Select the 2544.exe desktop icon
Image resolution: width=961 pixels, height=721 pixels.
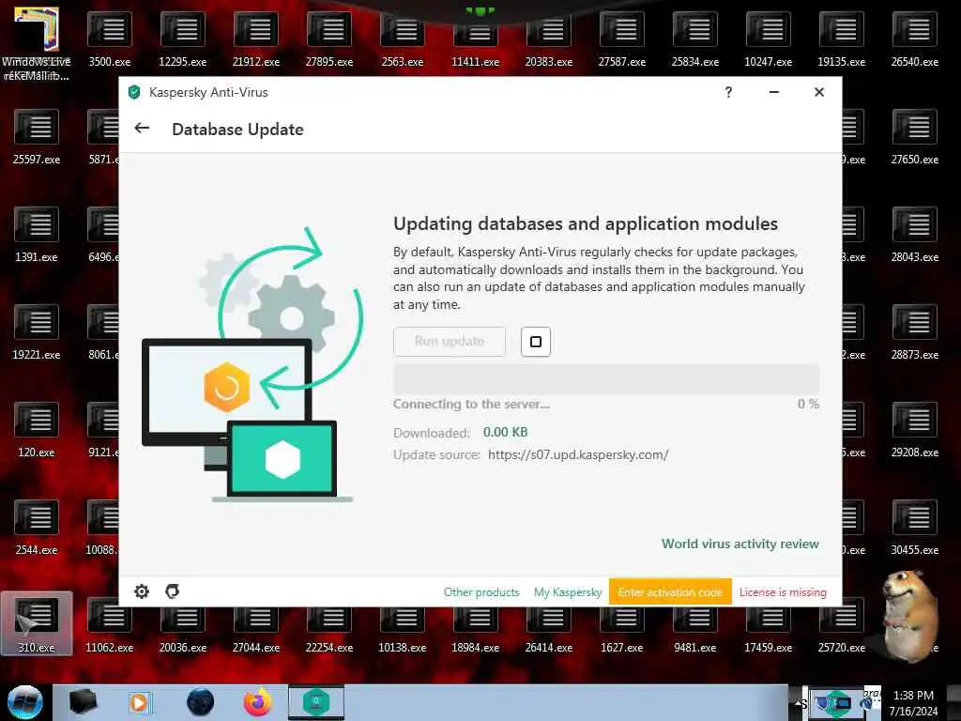[37, 528]
